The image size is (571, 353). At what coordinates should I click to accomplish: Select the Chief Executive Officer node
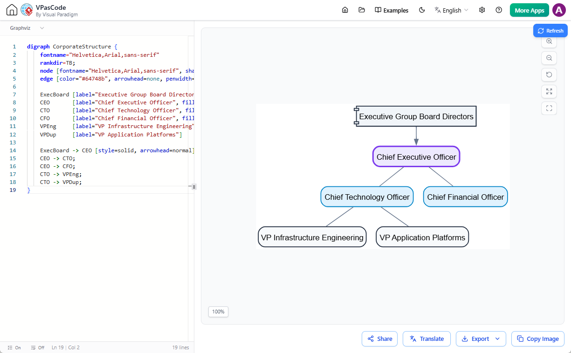click(x=416, y=156)
